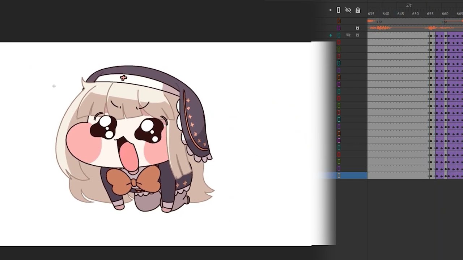
Task: Toggle the teal highlight dot on the hidden layer
Action: point(330,35)
